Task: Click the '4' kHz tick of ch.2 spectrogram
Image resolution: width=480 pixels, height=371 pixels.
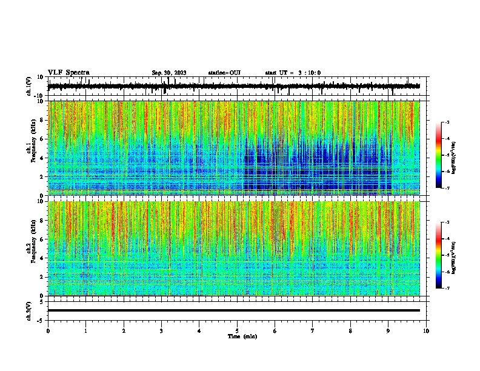Action: pos(42,258)
